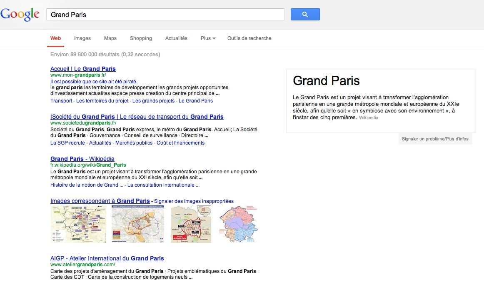The width and height of the screenshot is (484, 285).
Task: Click the Environ 89 800 000 résultats text
Action: (105, 54)
